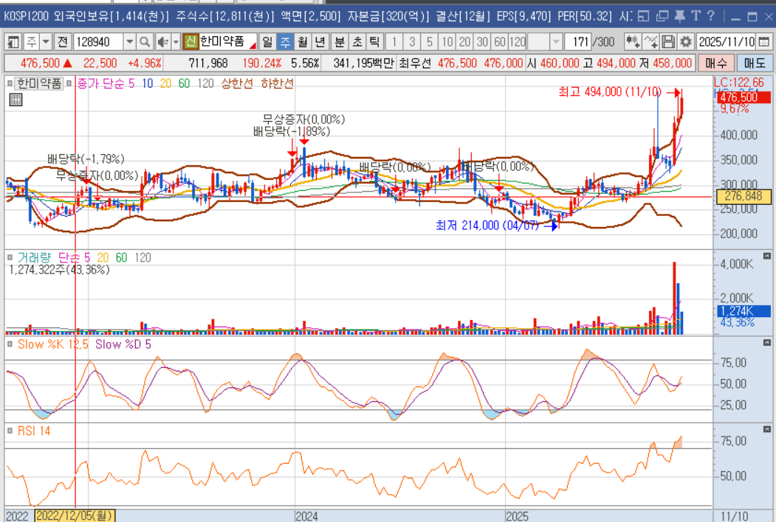Switch chart to monthly 월 period
This screenshot has width=776, height=522.
click(303, 42)
